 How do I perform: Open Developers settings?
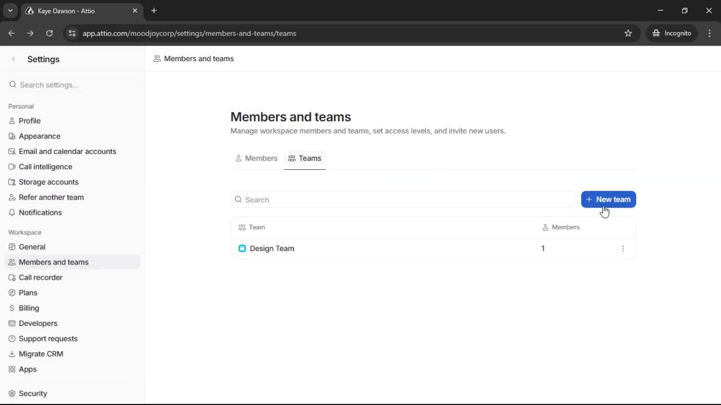pos(38,323)
